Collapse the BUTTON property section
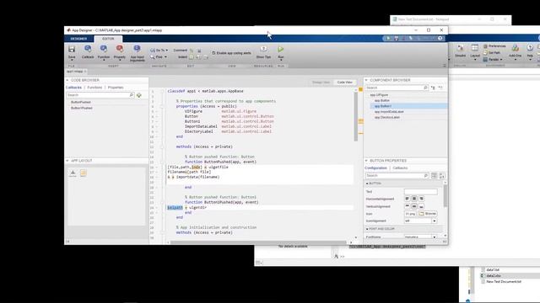The height and width of the screenshot is (303, 540). click(x=367, y=183)
